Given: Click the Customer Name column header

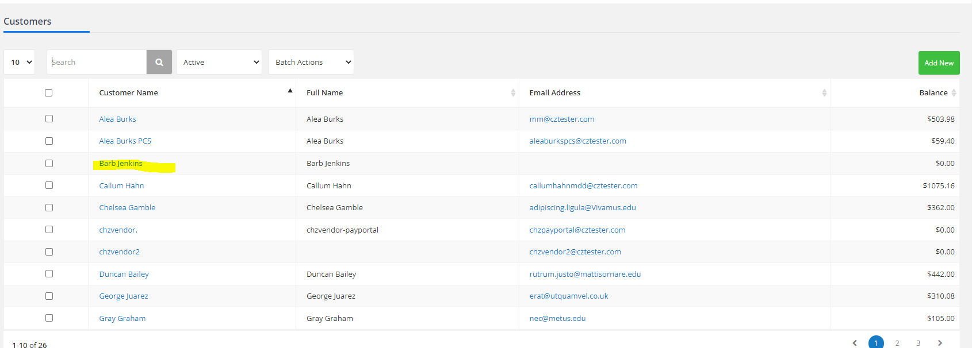Looking at the screenshot, I should tap(128, 92).
